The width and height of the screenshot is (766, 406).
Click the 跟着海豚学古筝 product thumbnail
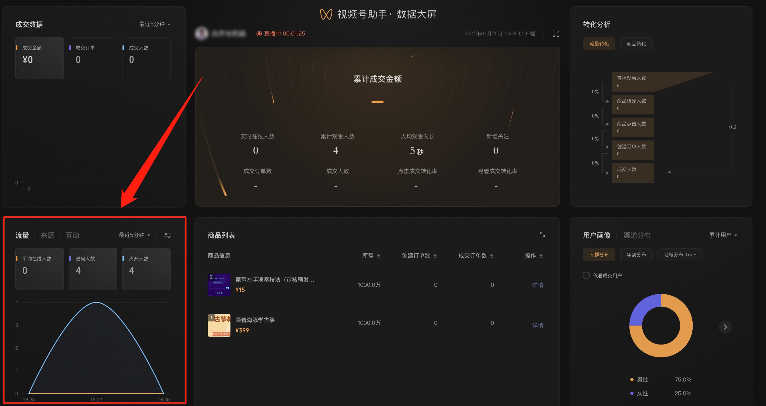pos(219,325)
